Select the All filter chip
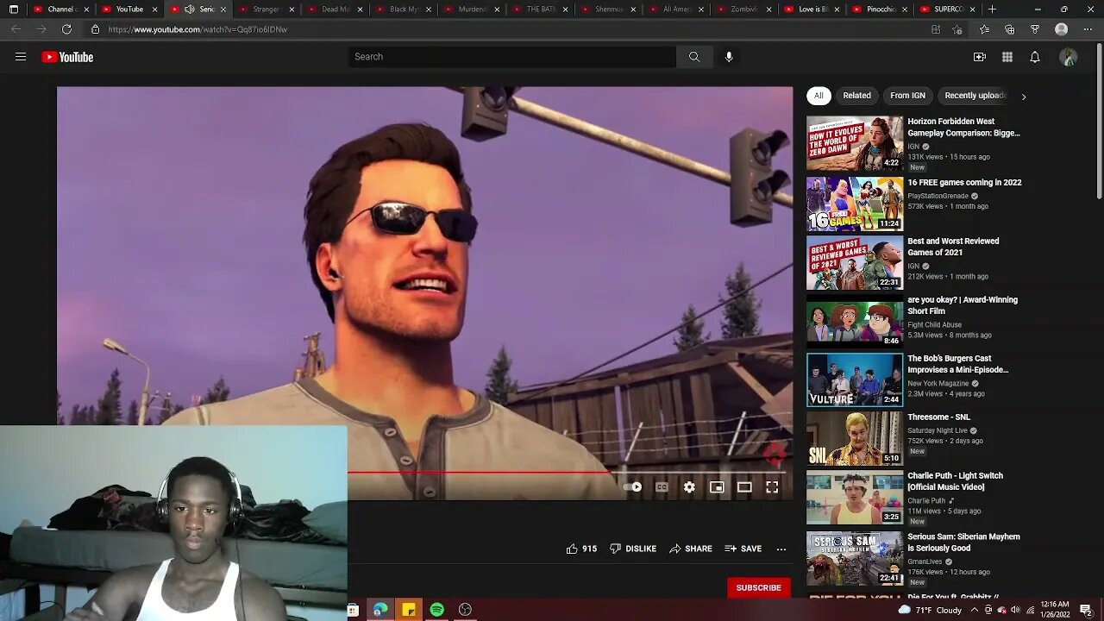The width and height of the screenshot is (1104, 621). [x=819, y=96]
